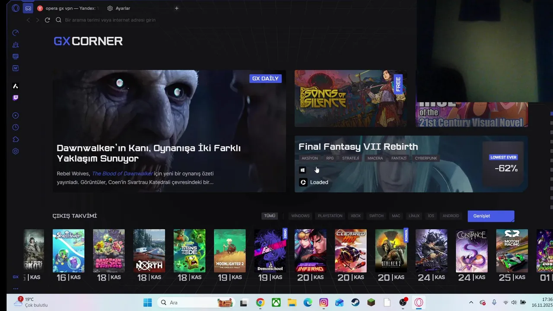Open the Demonschool demo game cover
Viewport: 553px width, 311px height.
coord(270,251)
